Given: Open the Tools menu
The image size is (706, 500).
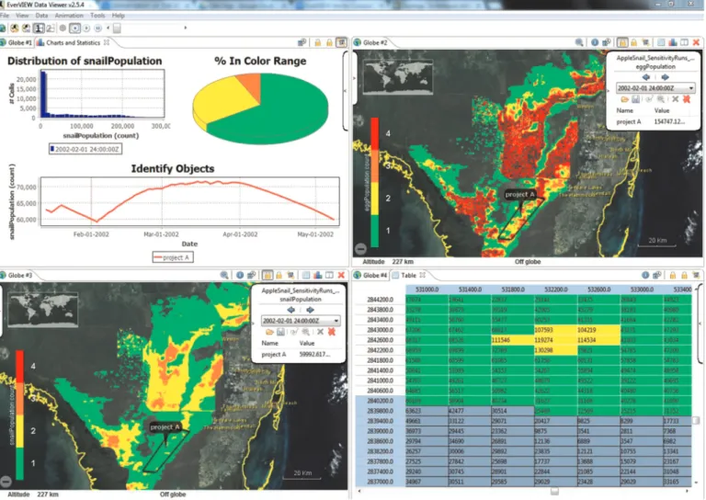Looking at the screenshot, I should tap(97, 16).
